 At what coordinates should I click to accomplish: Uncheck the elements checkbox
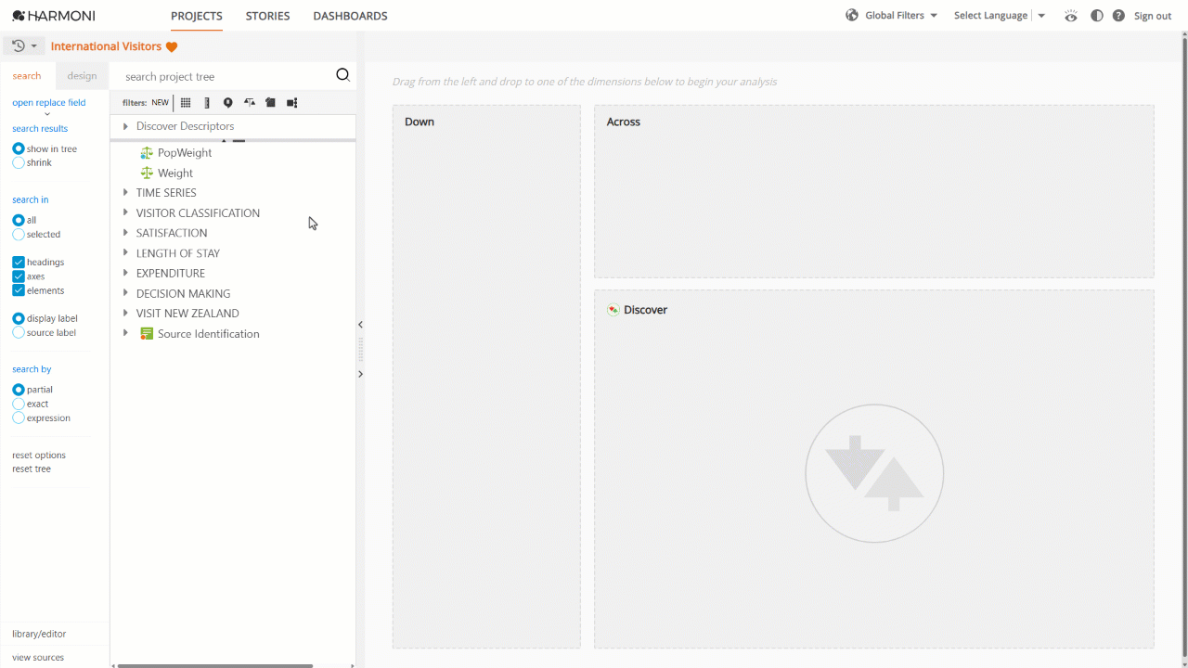[x=19, y=290]
